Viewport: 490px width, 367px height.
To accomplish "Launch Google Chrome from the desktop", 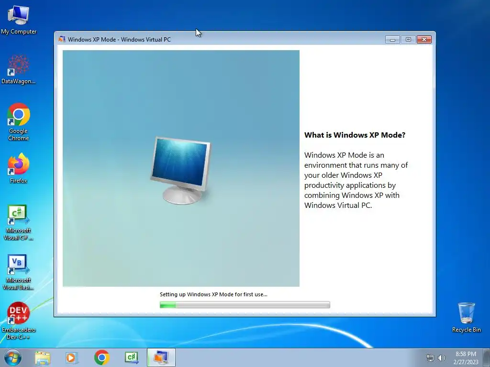I will click(19, 122).
